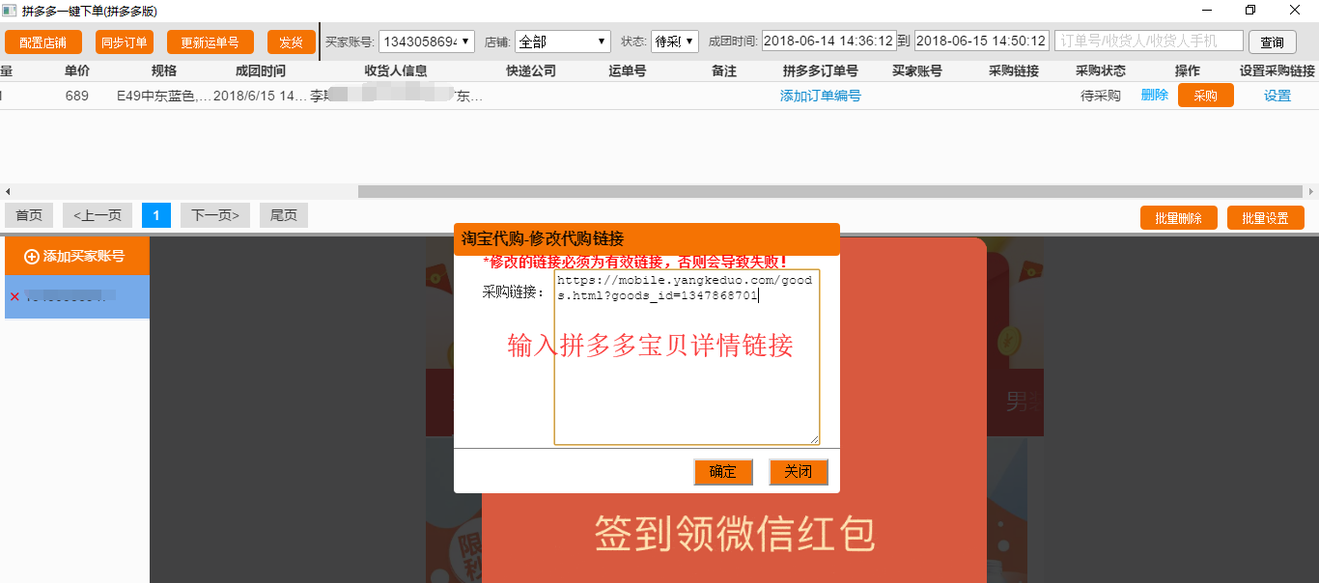Click the 拼多多一键下单 app icon in title bar
Image resolution: width=1319 pixels, height=583 pixels.
10,11
